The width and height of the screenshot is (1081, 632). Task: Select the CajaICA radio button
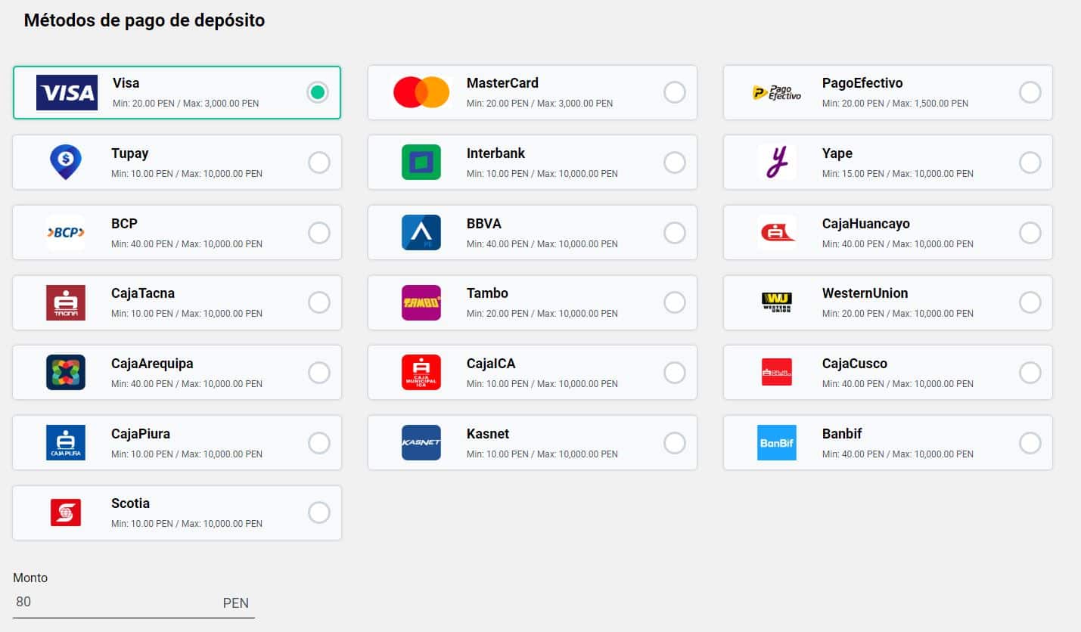point(675,373)
